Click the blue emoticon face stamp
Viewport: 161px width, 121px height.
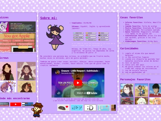pyautogui.click(x=77, y=108)
